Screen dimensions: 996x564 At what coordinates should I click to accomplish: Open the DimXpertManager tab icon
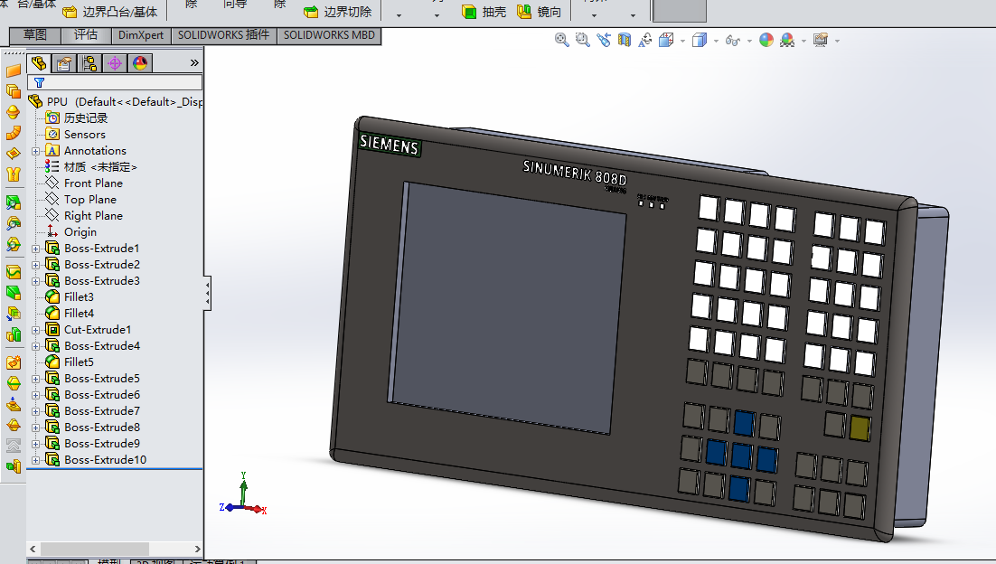click(x=115, y=63)
